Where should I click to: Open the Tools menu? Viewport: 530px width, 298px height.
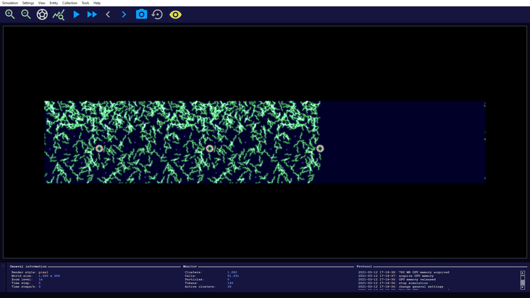85,3
